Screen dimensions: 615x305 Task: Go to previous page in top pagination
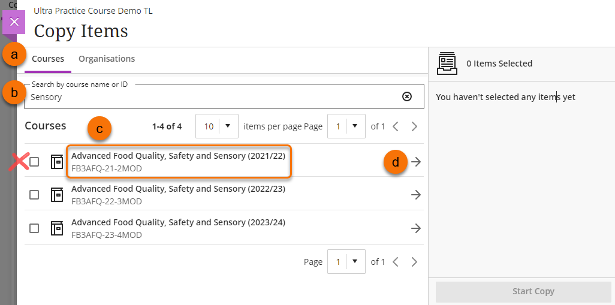(396, 126)
